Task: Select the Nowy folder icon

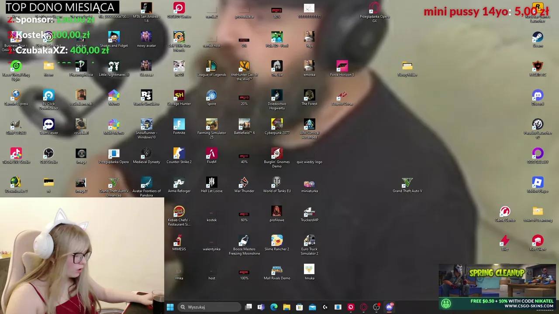Action: [x=407, y=66]
